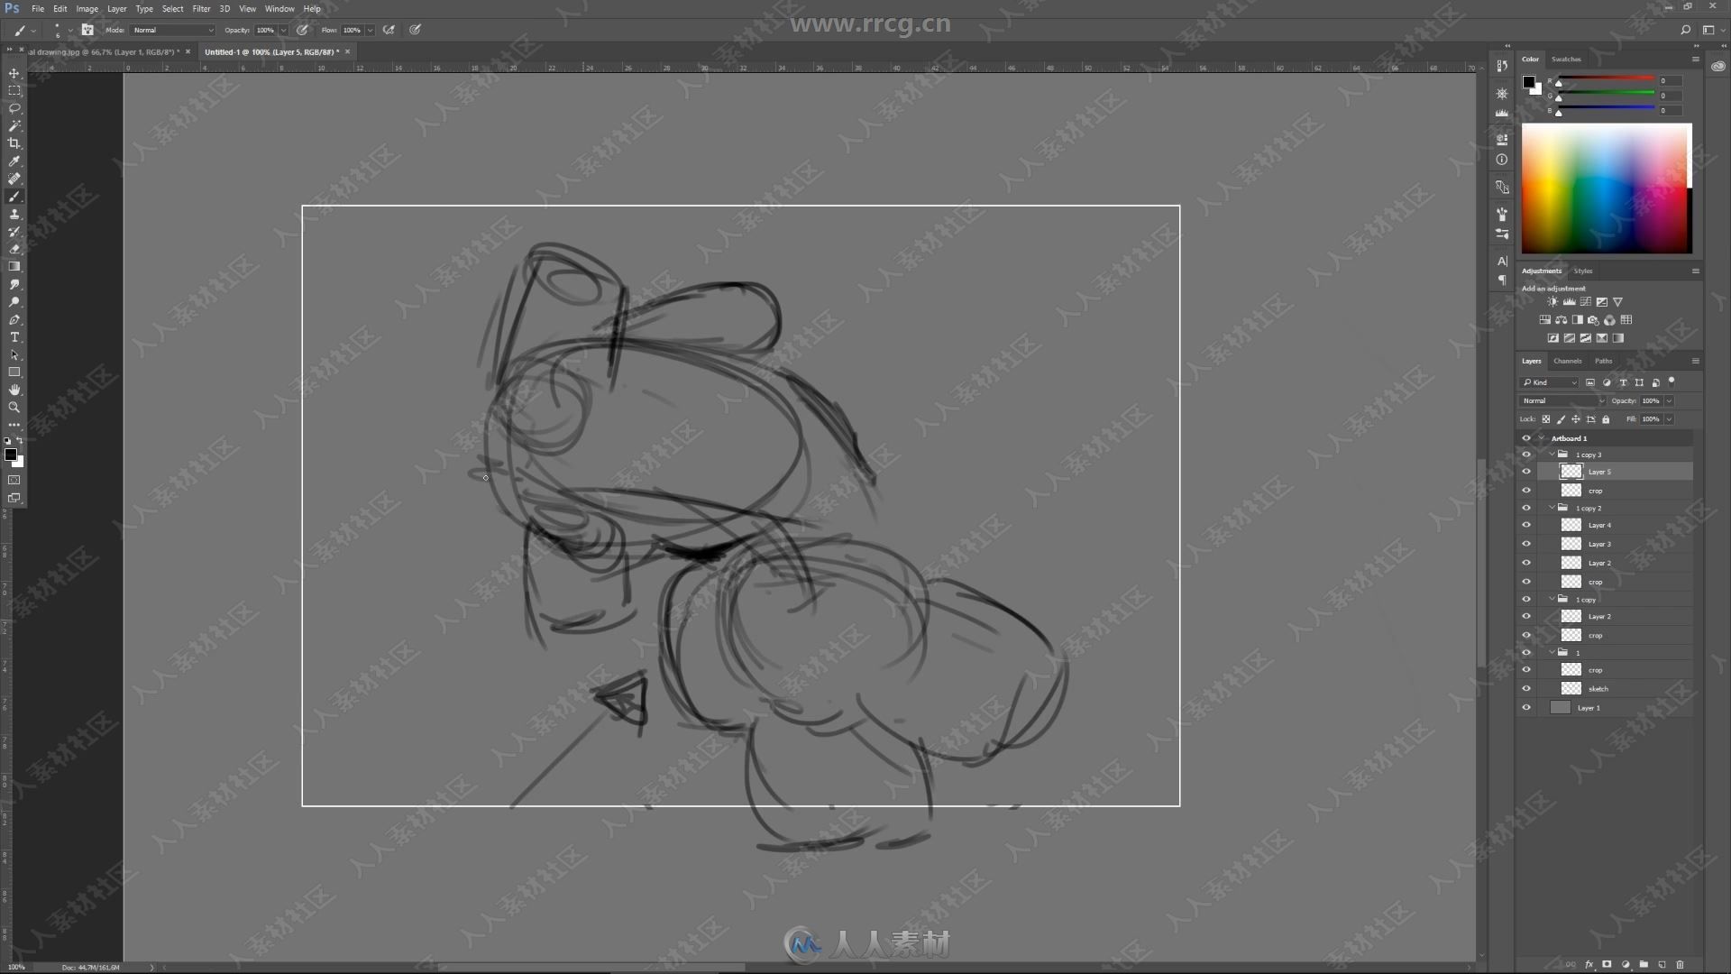Open the Window menu

[x=279, y=9]
